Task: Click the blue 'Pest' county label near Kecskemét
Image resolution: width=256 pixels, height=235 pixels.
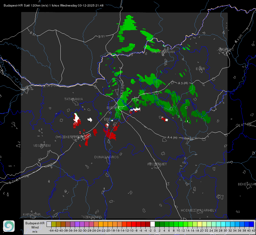Action: (180, 157)
